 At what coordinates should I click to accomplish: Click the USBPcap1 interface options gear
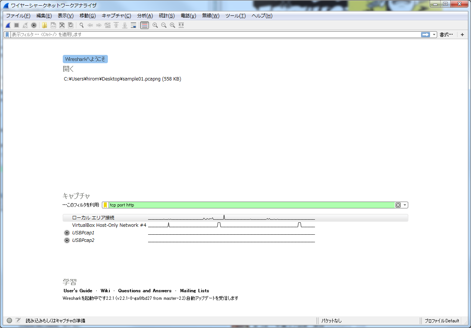point(67,233)
